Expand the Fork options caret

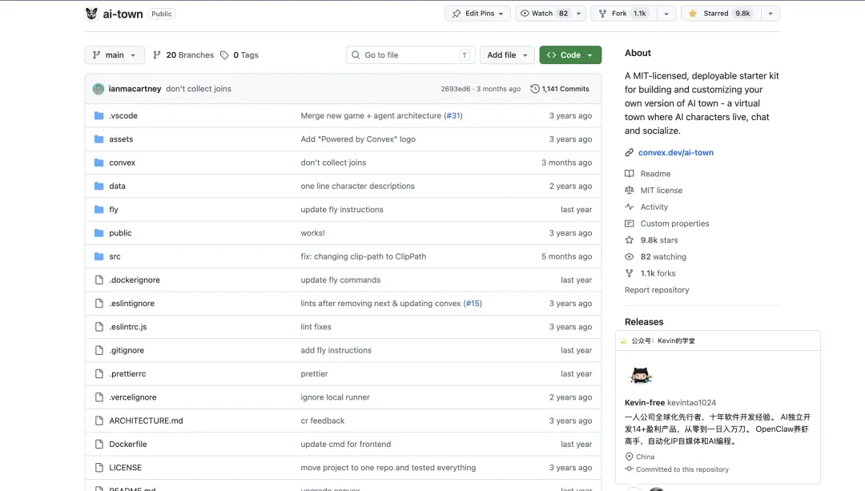click(x=666, y=14)
